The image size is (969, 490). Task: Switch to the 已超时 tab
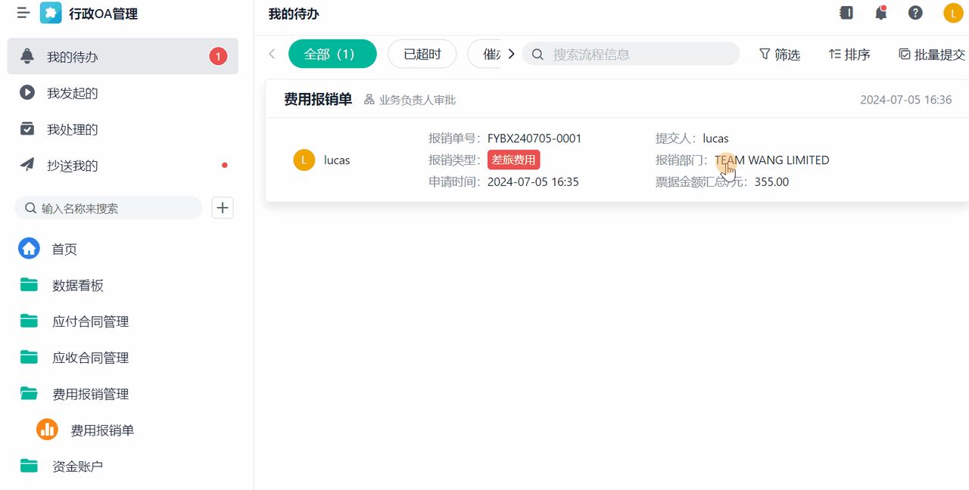tap(422, 54)
